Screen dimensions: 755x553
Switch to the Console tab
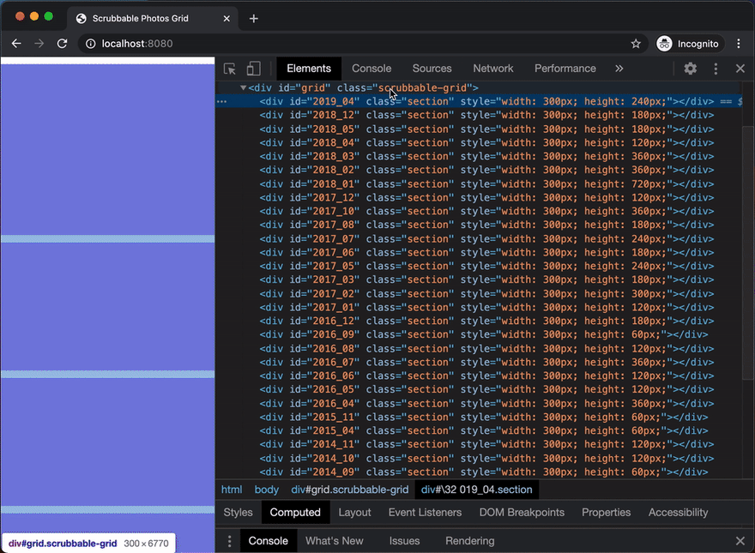coord(371,69)
